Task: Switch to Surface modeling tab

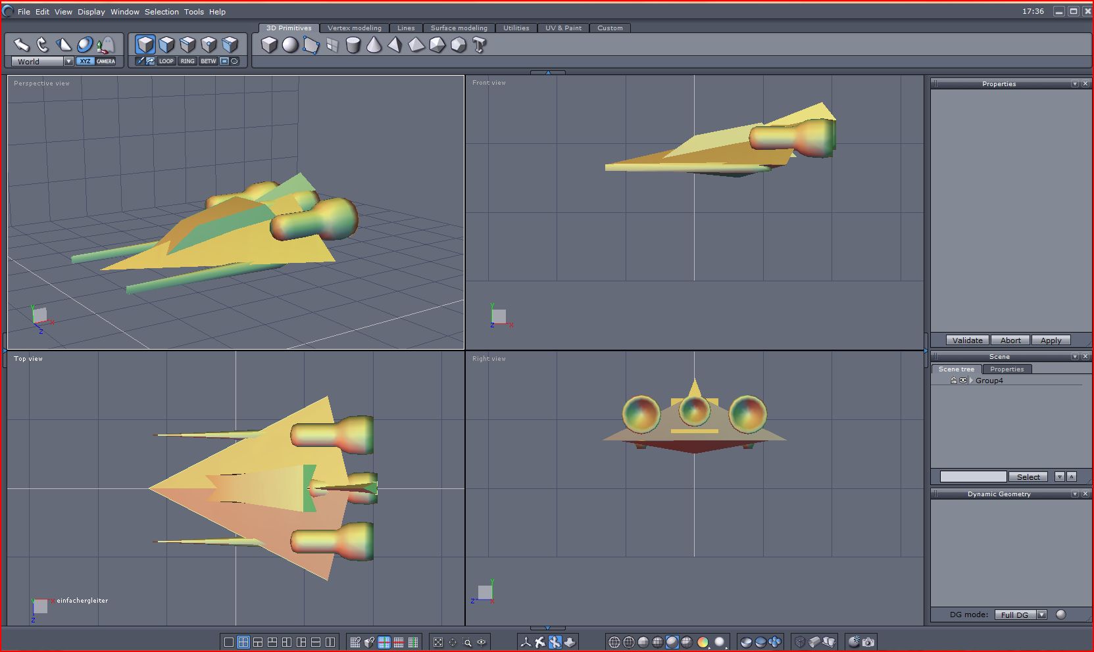Action: coord(459,28)
